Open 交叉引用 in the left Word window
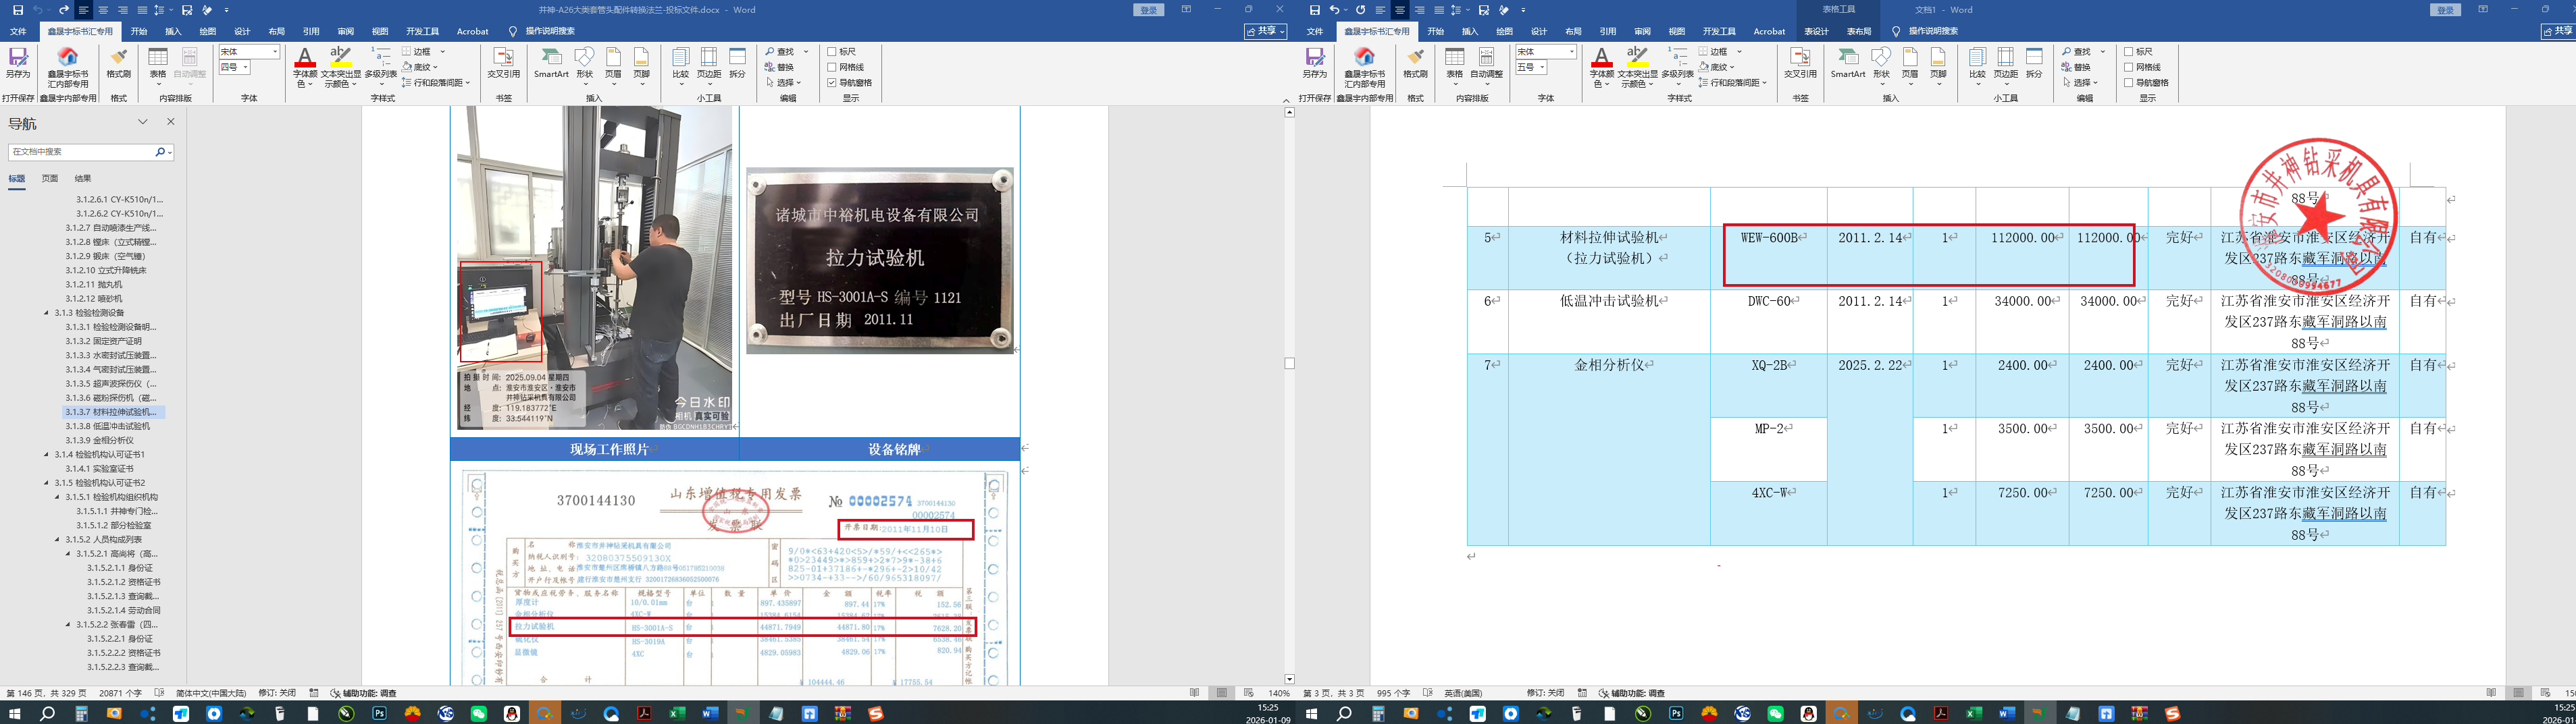The height and width of the screenshot is (724, 2576). 503,64
